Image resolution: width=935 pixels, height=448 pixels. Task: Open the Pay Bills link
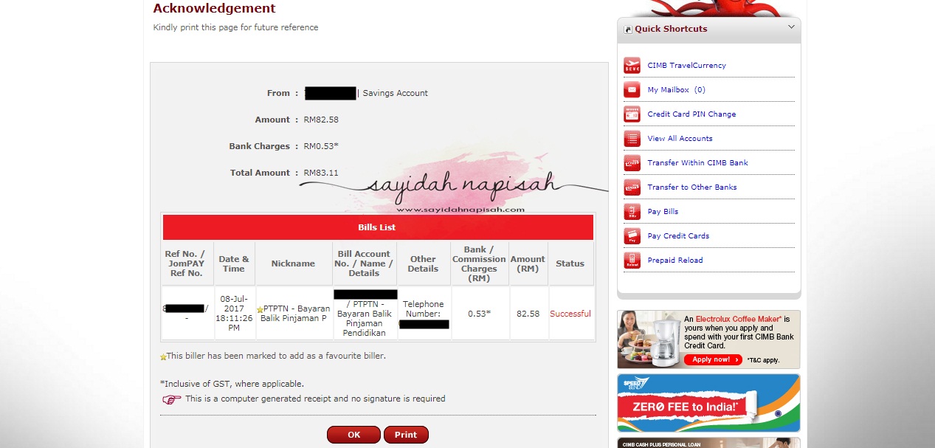[x=663, y=211]
